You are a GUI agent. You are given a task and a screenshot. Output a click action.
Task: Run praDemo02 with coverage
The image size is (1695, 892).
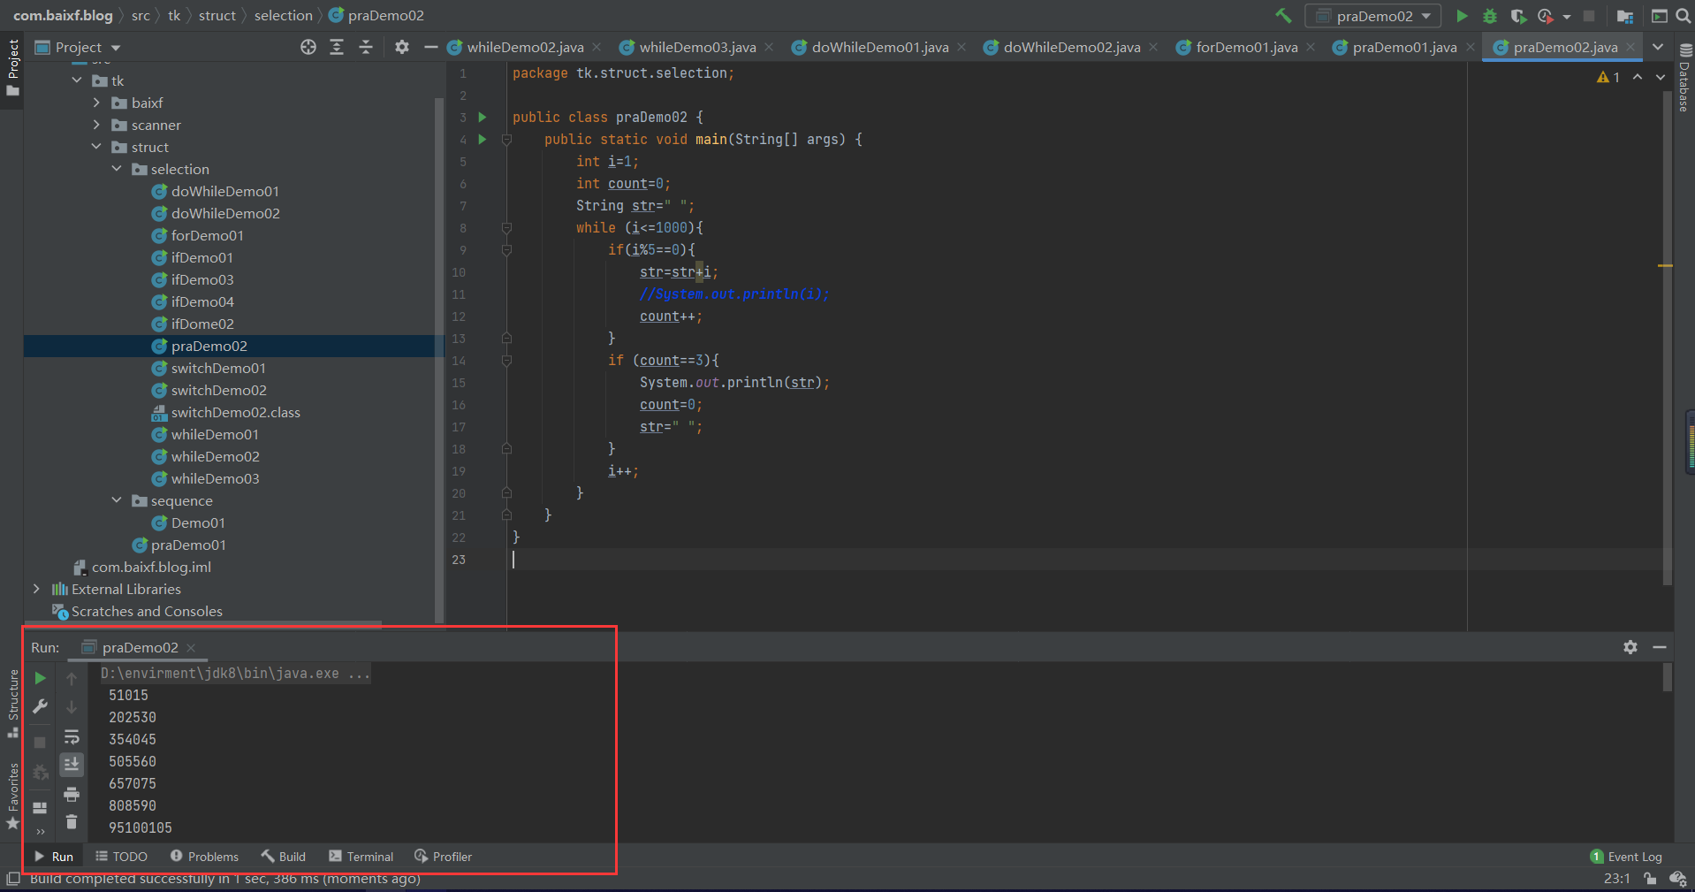point(1518,16)
